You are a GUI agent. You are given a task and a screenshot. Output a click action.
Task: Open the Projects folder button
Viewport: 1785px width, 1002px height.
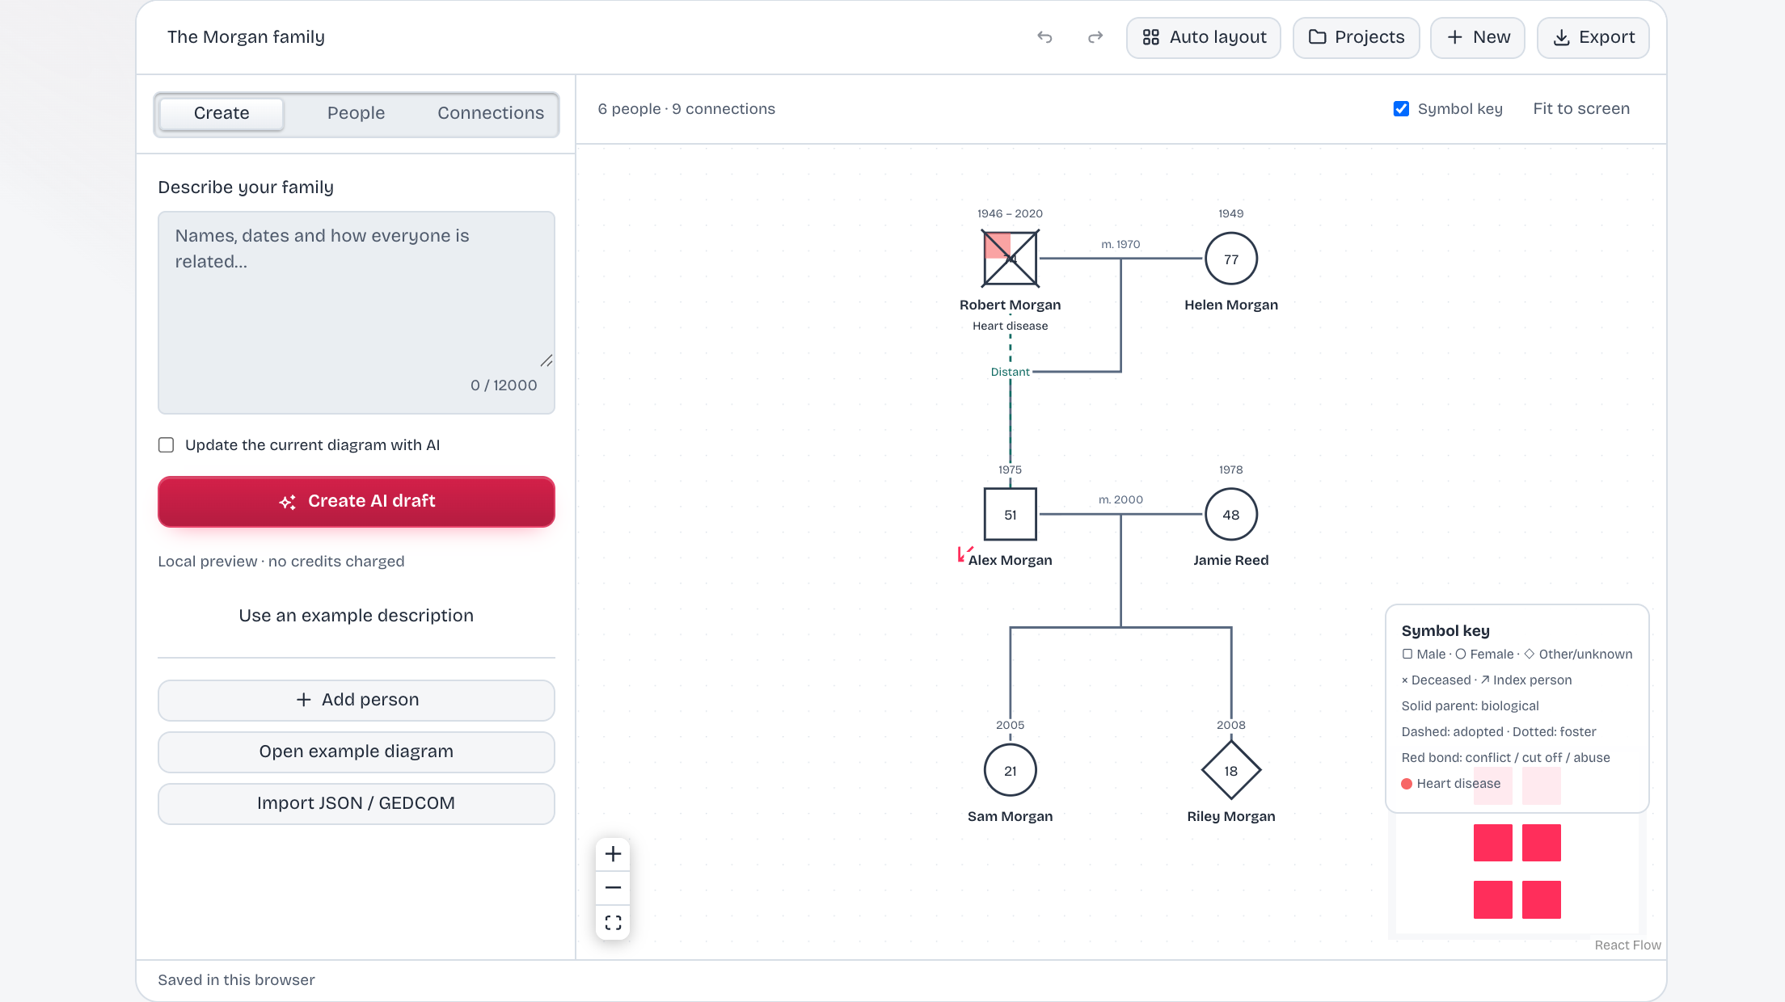(1357, 37)
